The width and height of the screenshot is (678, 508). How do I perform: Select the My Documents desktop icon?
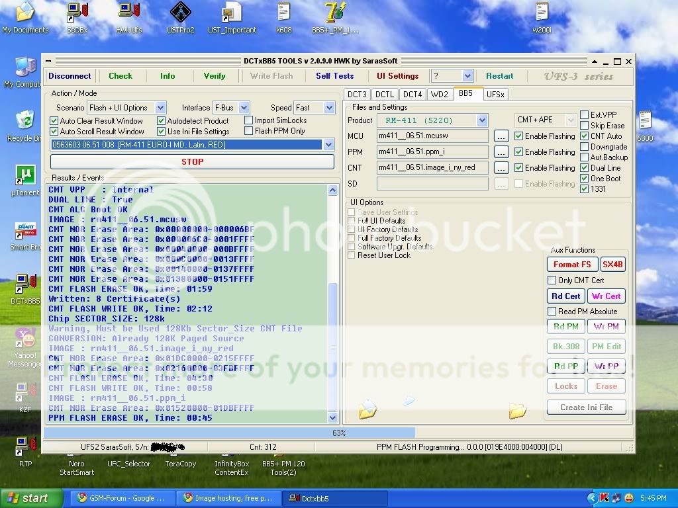[x=25, y=18]
